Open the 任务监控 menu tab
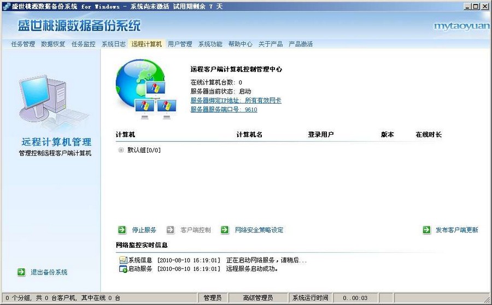The height and width of the screenshot is (305, 492). [x=84, y=44]
